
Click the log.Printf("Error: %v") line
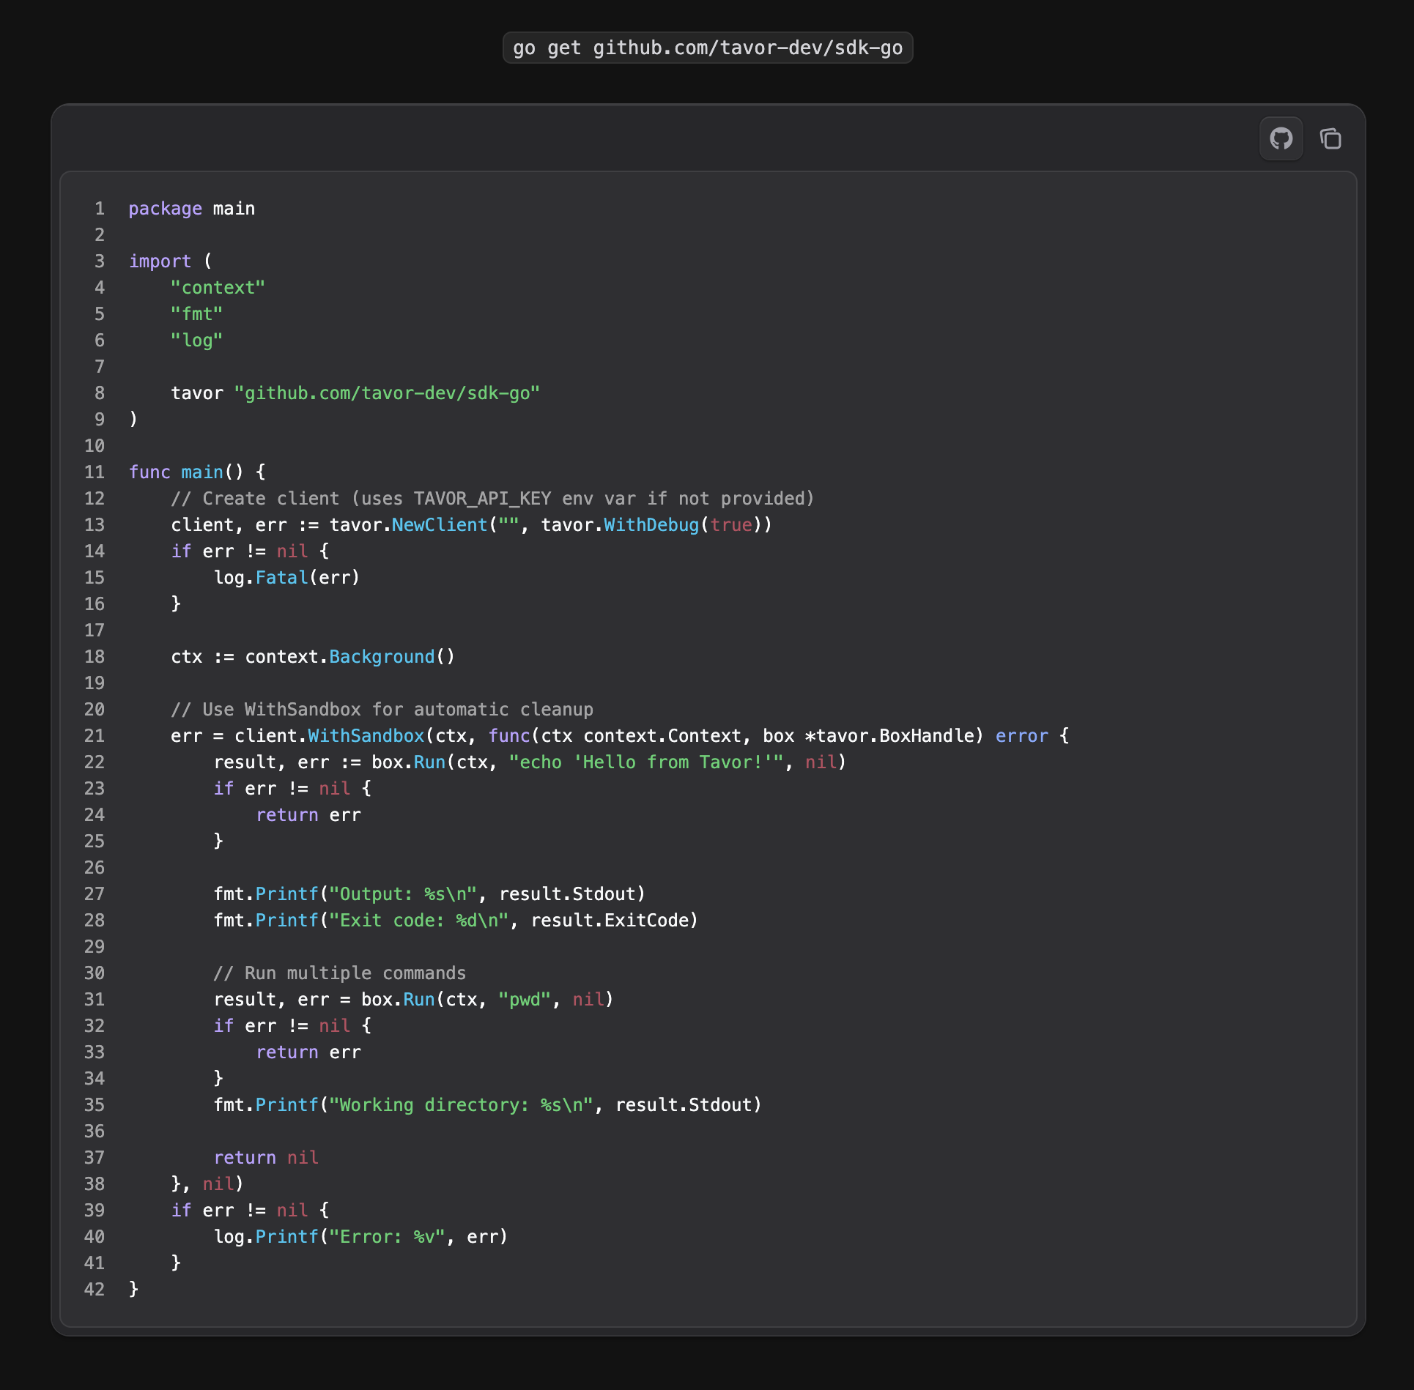click(360, 1237)
